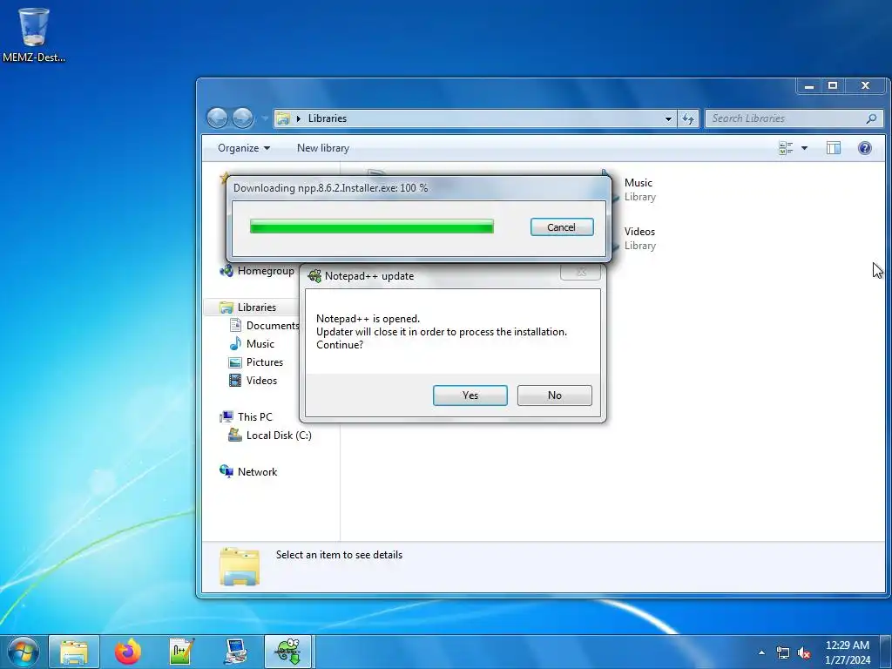Viewport: 892px width, 669px height.
Task: Select Videos in the navigation tree
Action: point(261,381)
